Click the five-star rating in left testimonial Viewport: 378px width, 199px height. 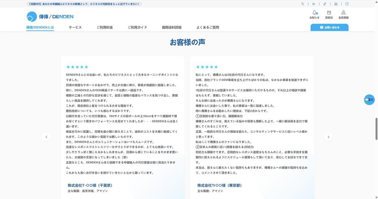[78, 67]
